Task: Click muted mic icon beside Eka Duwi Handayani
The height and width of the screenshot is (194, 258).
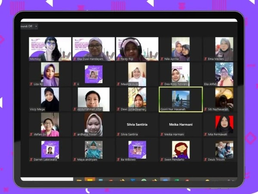Action: pyautogui.click(x=75, y=59)
